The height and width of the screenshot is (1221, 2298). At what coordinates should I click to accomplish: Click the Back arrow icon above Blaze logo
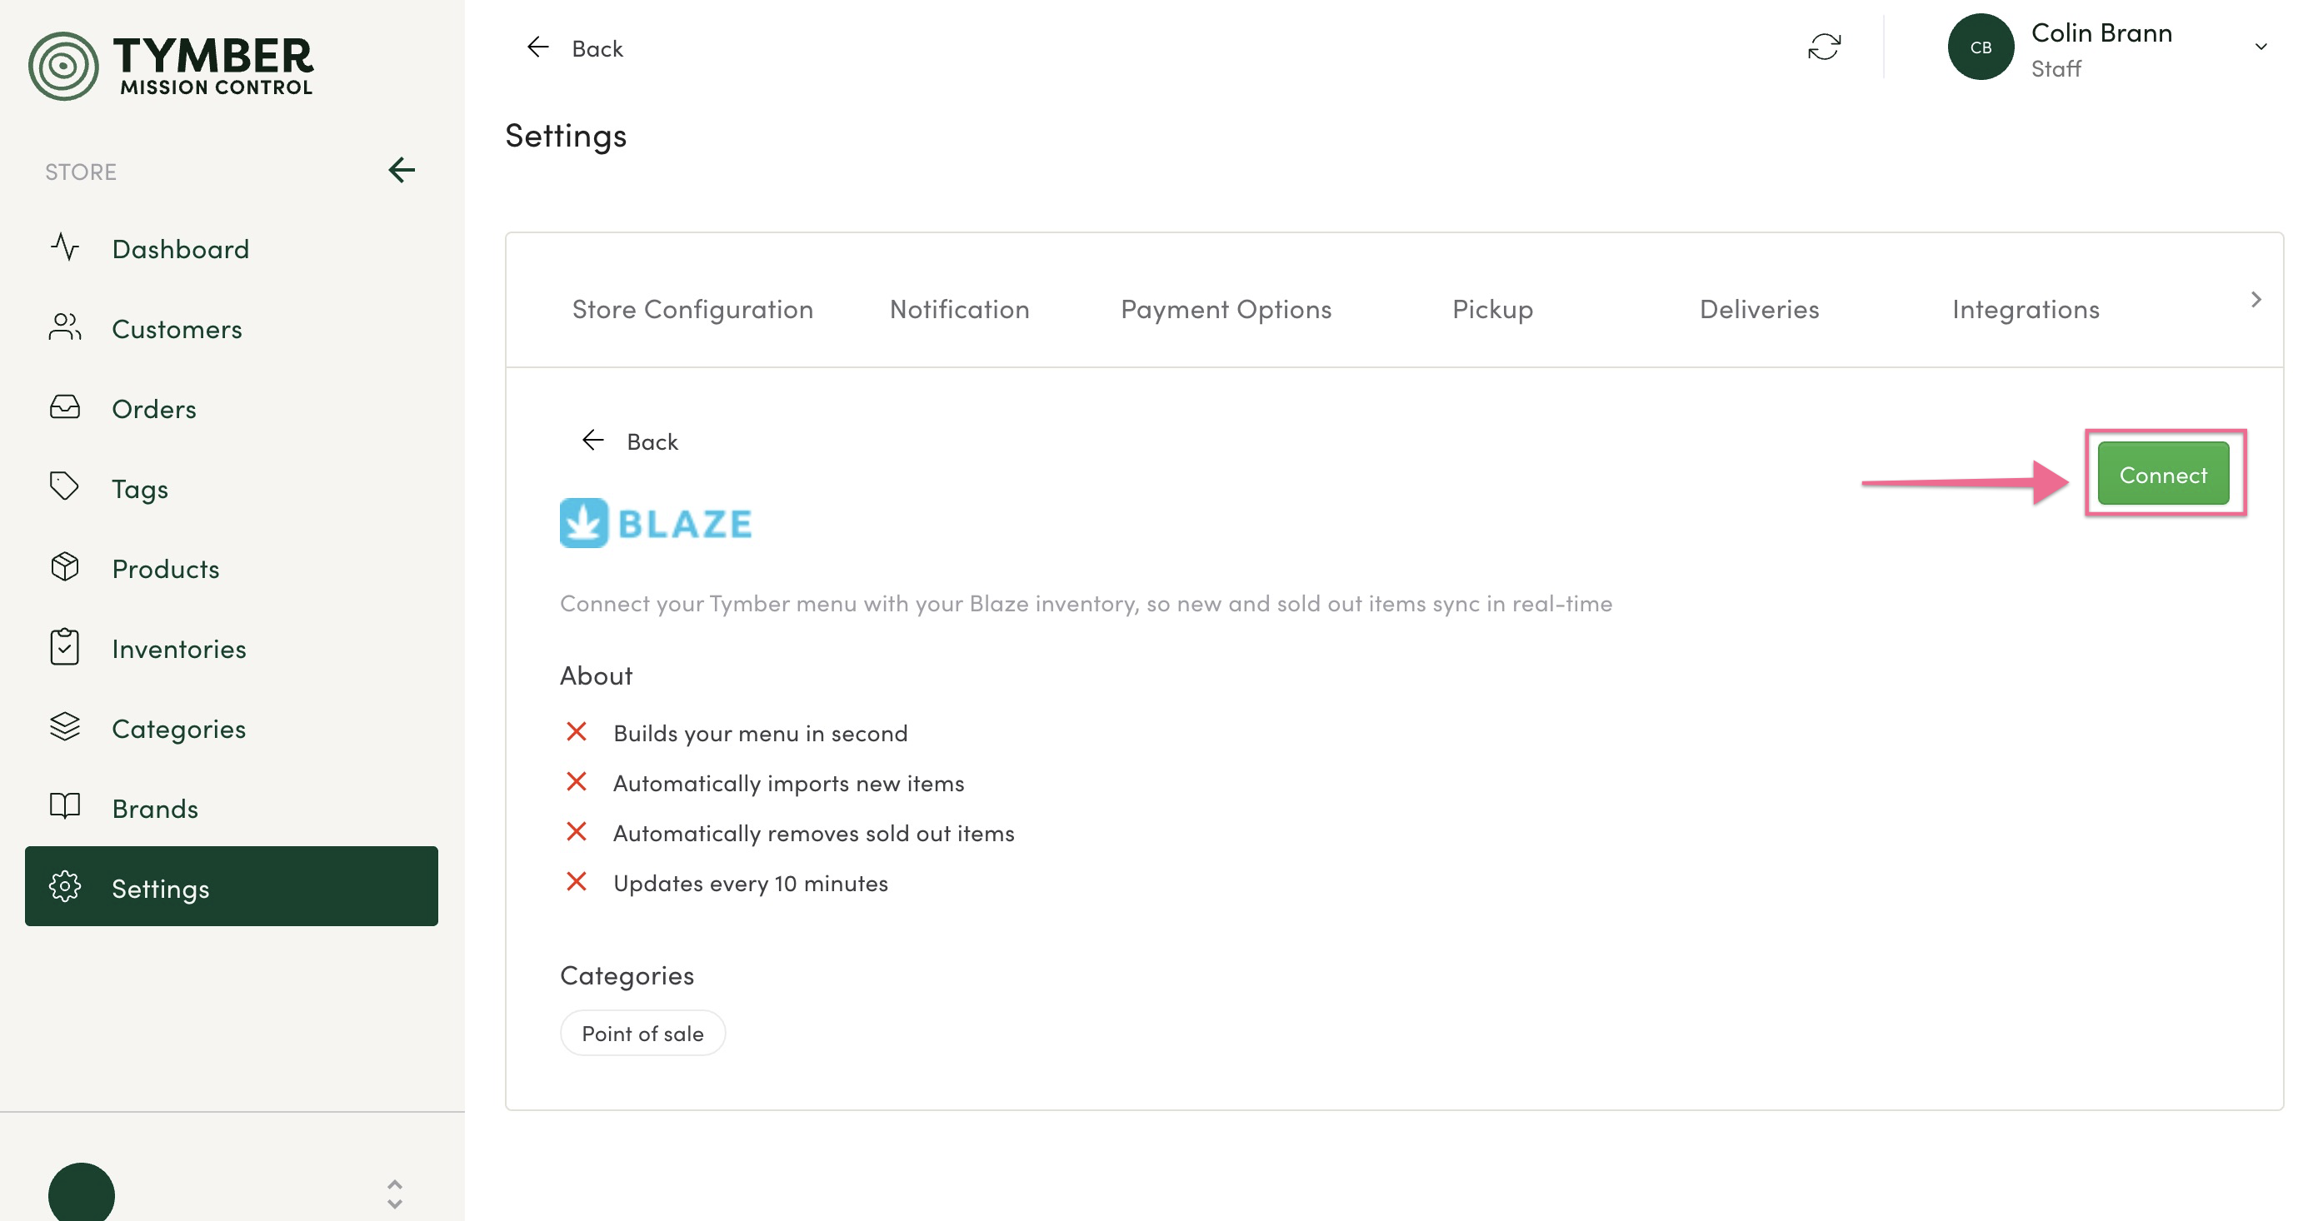[593, 440]
